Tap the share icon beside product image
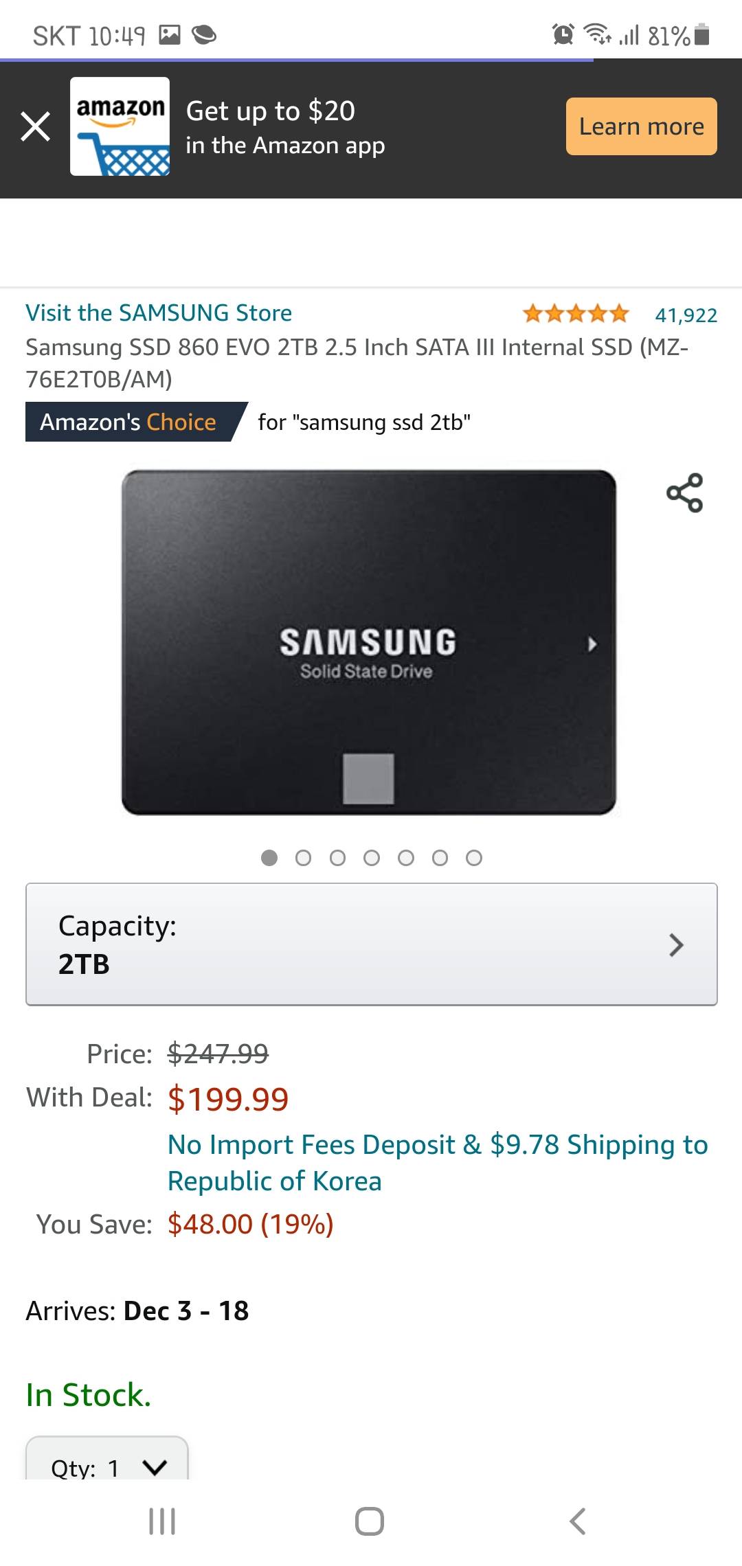 (684, 492)
